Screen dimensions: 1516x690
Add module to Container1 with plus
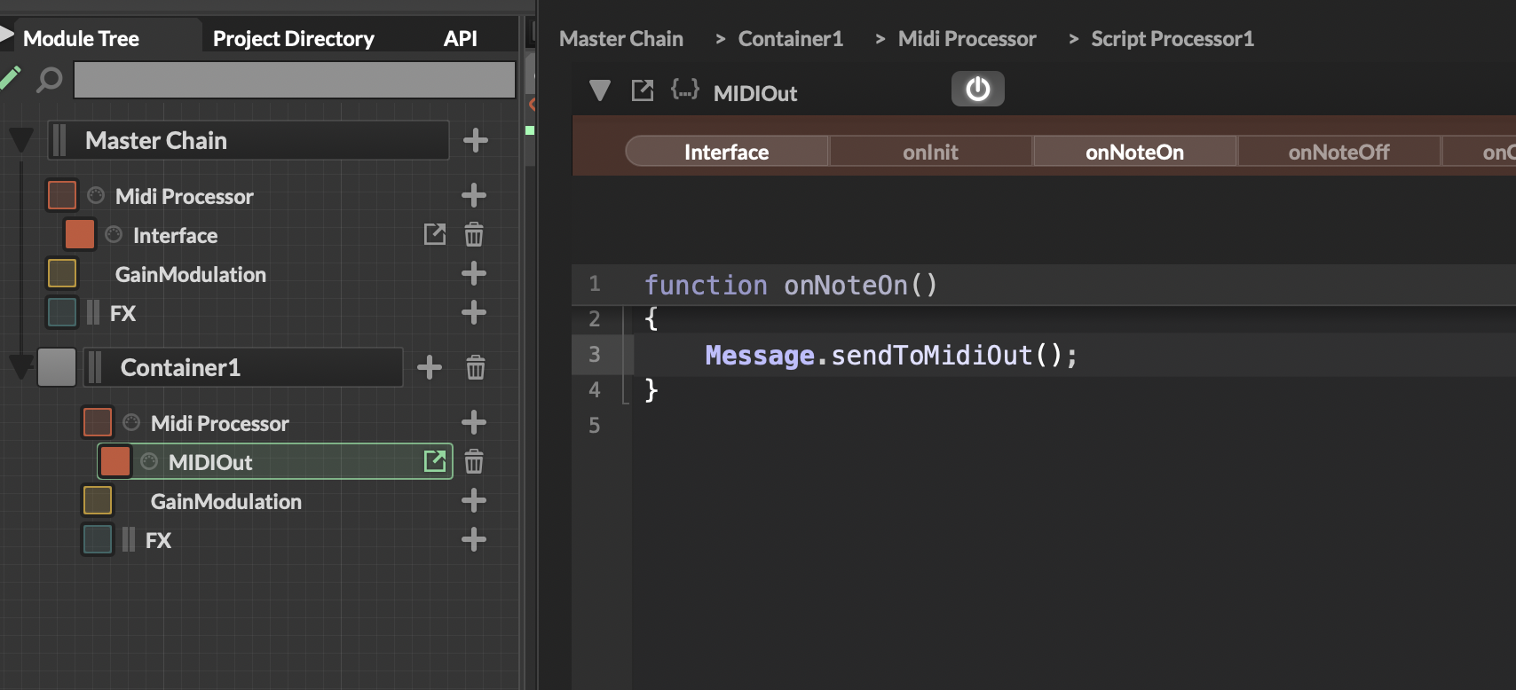coord(430,367)
